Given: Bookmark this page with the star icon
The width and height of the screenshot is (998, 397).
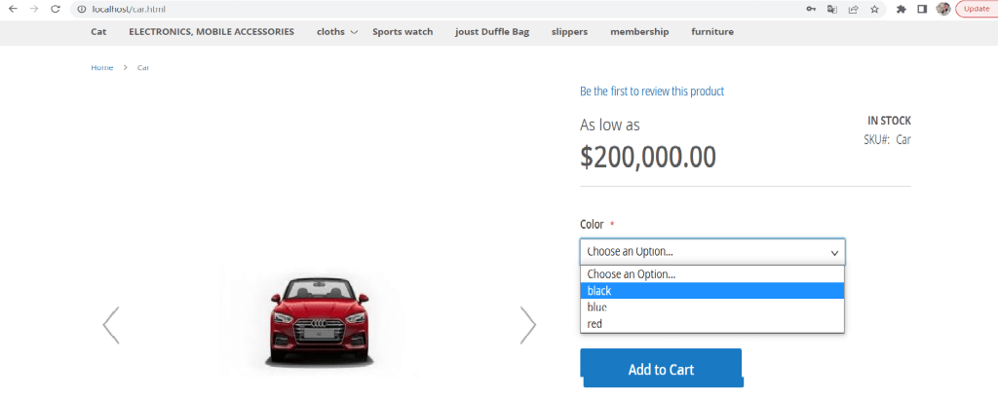Looking at the screenshot, I should click(874, 9).
